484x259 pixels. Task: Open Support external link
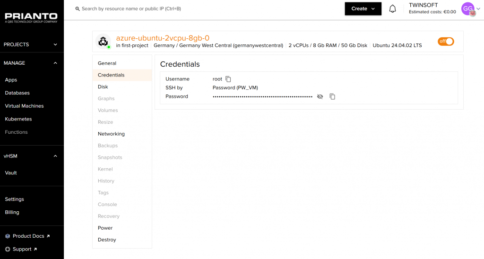(x=22, y=249)
